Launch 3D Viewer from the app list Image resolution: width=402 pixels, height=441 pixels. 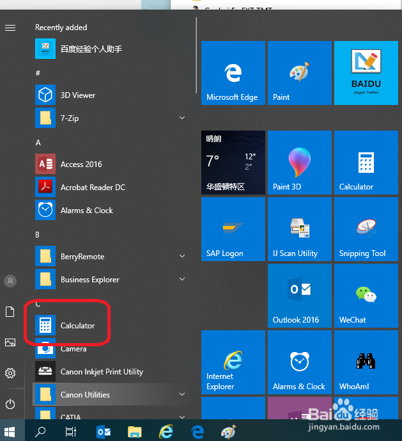coord(110,95)
